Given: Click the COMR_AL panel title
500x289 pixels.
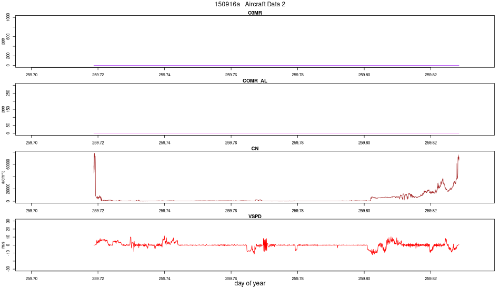Looking at the screenshot, I should [x=255, y=81].
